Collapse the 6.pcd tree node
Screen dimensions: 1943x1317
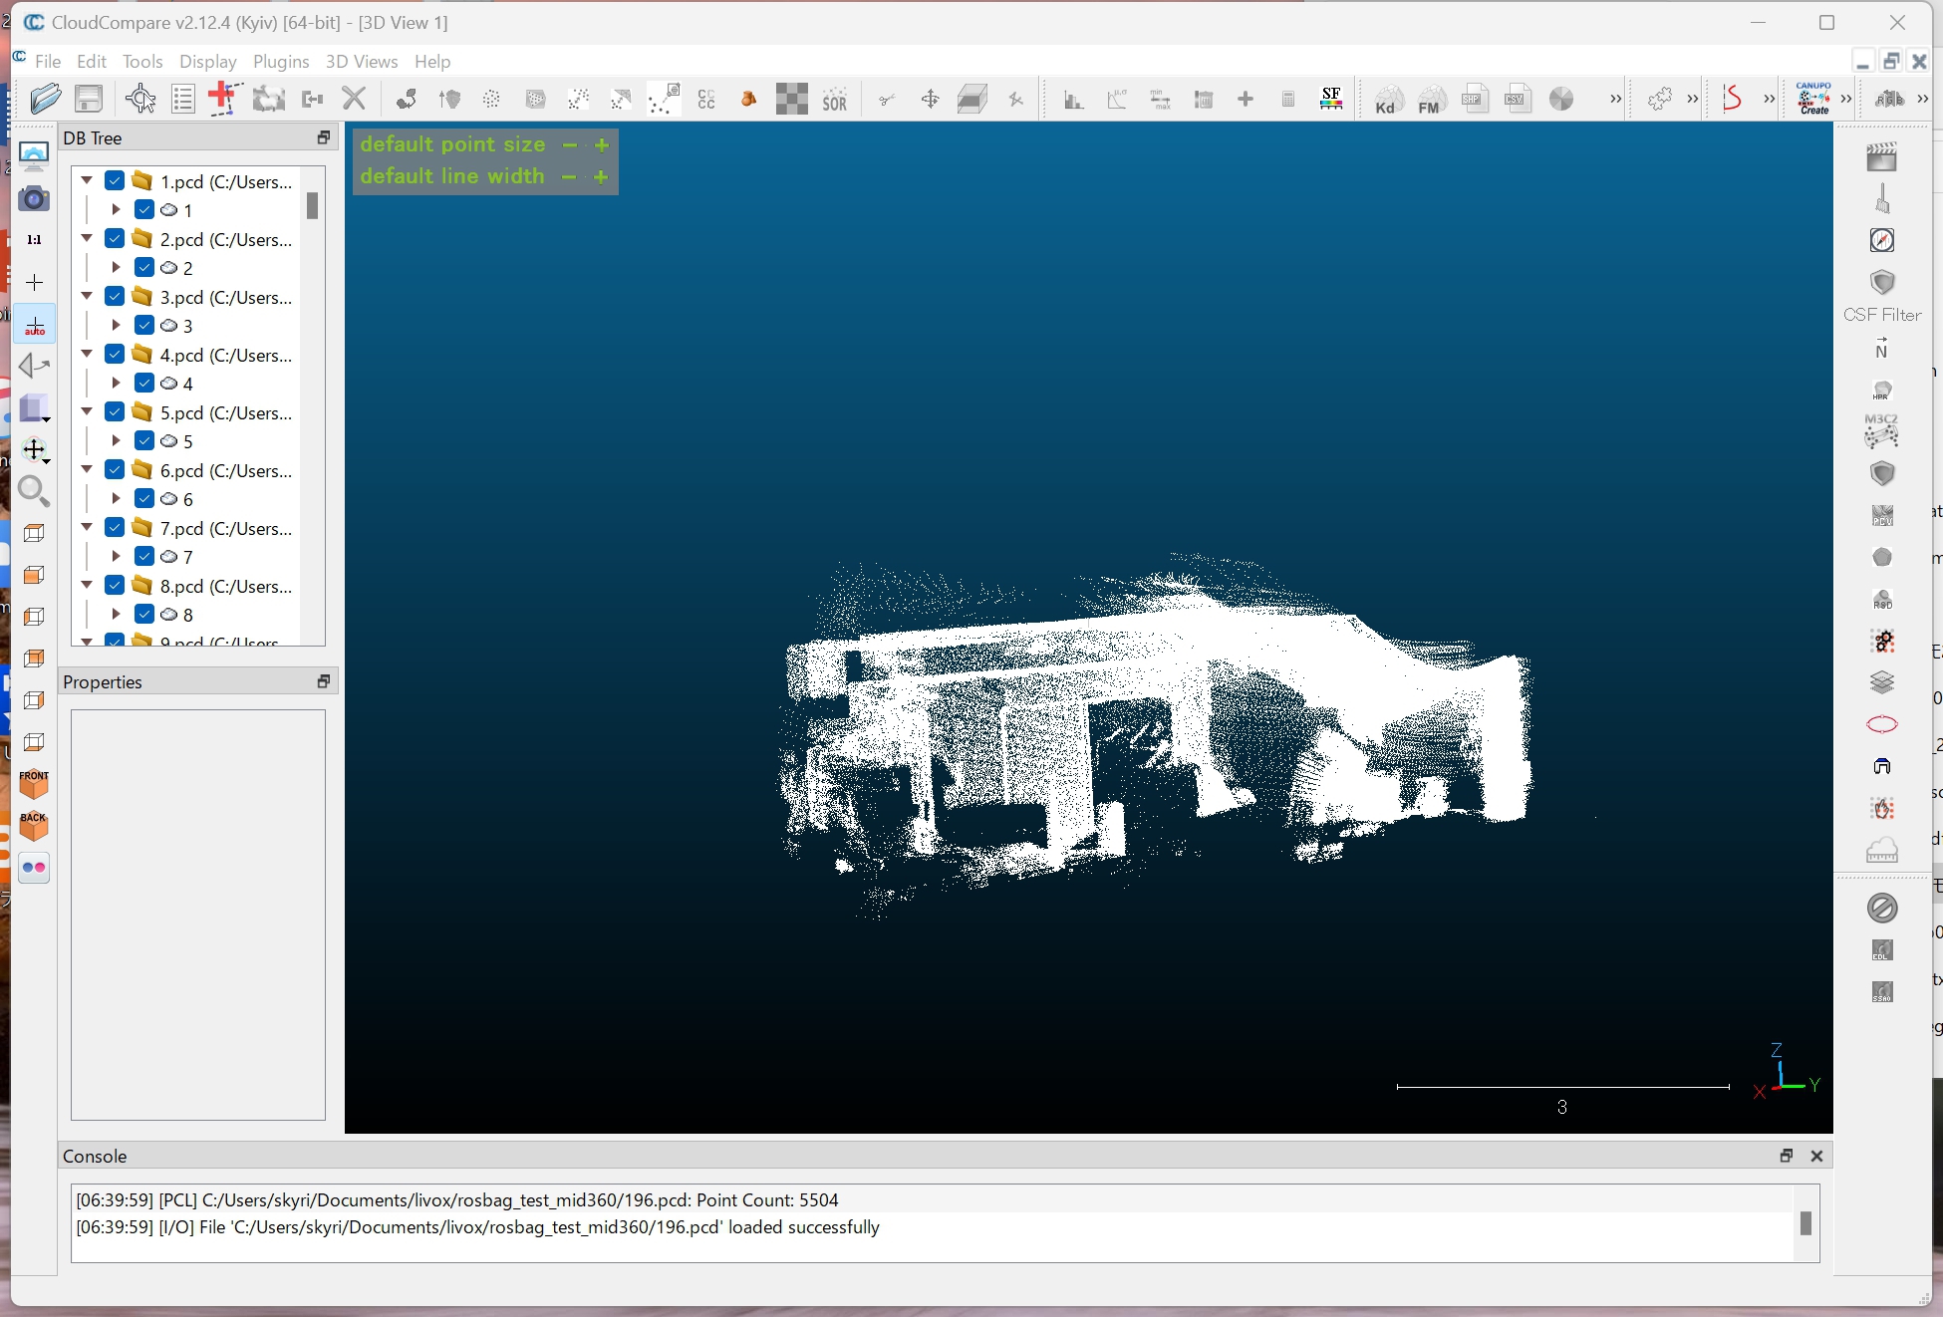click(x=87, y=470)
